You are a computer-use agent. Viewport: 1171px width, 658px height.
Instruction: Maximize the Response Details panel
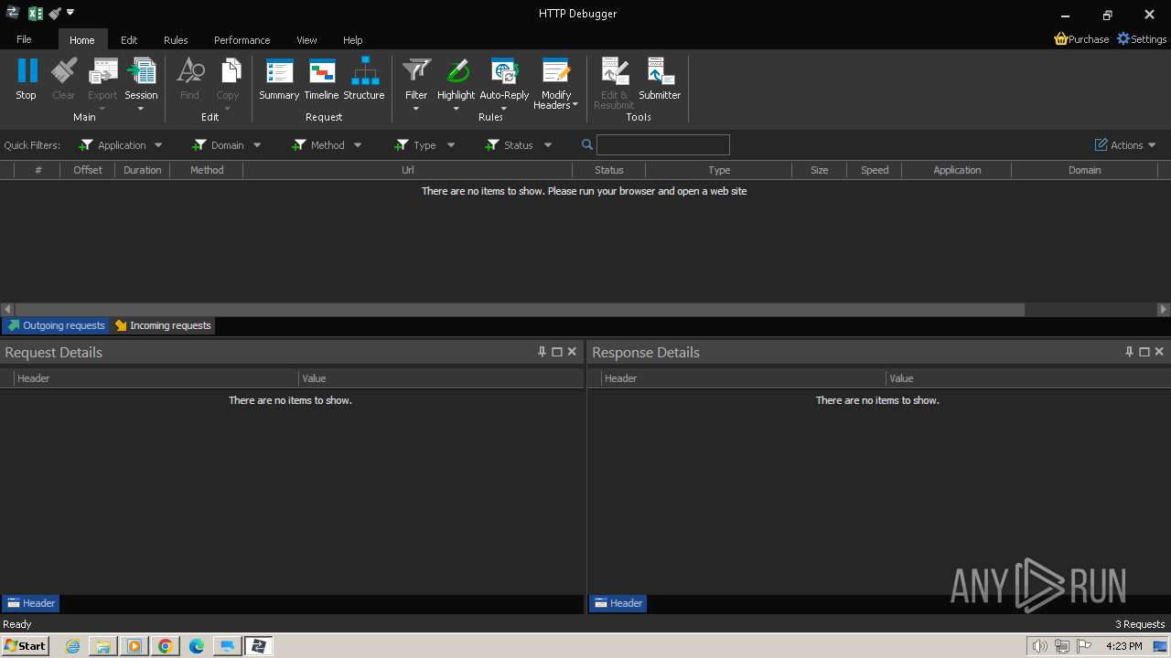1144,352
